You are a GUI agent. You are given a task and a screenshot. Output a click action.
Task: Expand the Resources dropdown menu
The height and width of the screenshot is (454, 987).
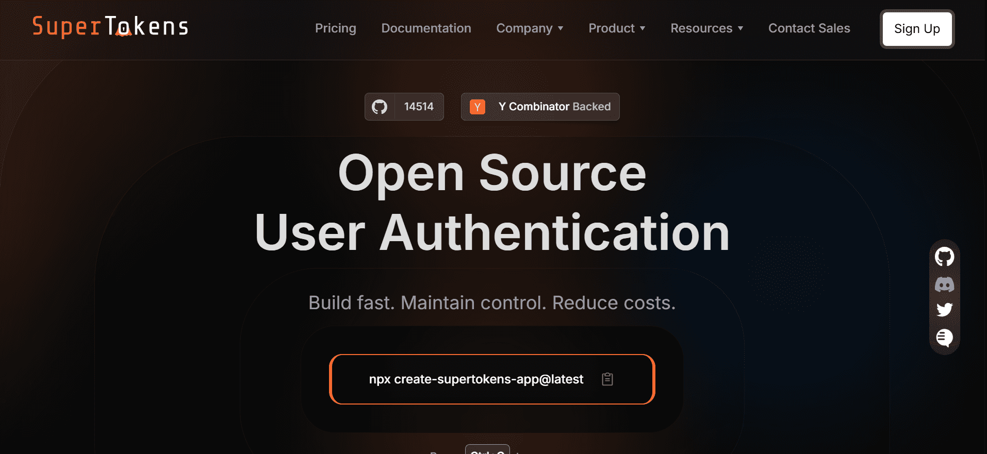tap(706, 28)
